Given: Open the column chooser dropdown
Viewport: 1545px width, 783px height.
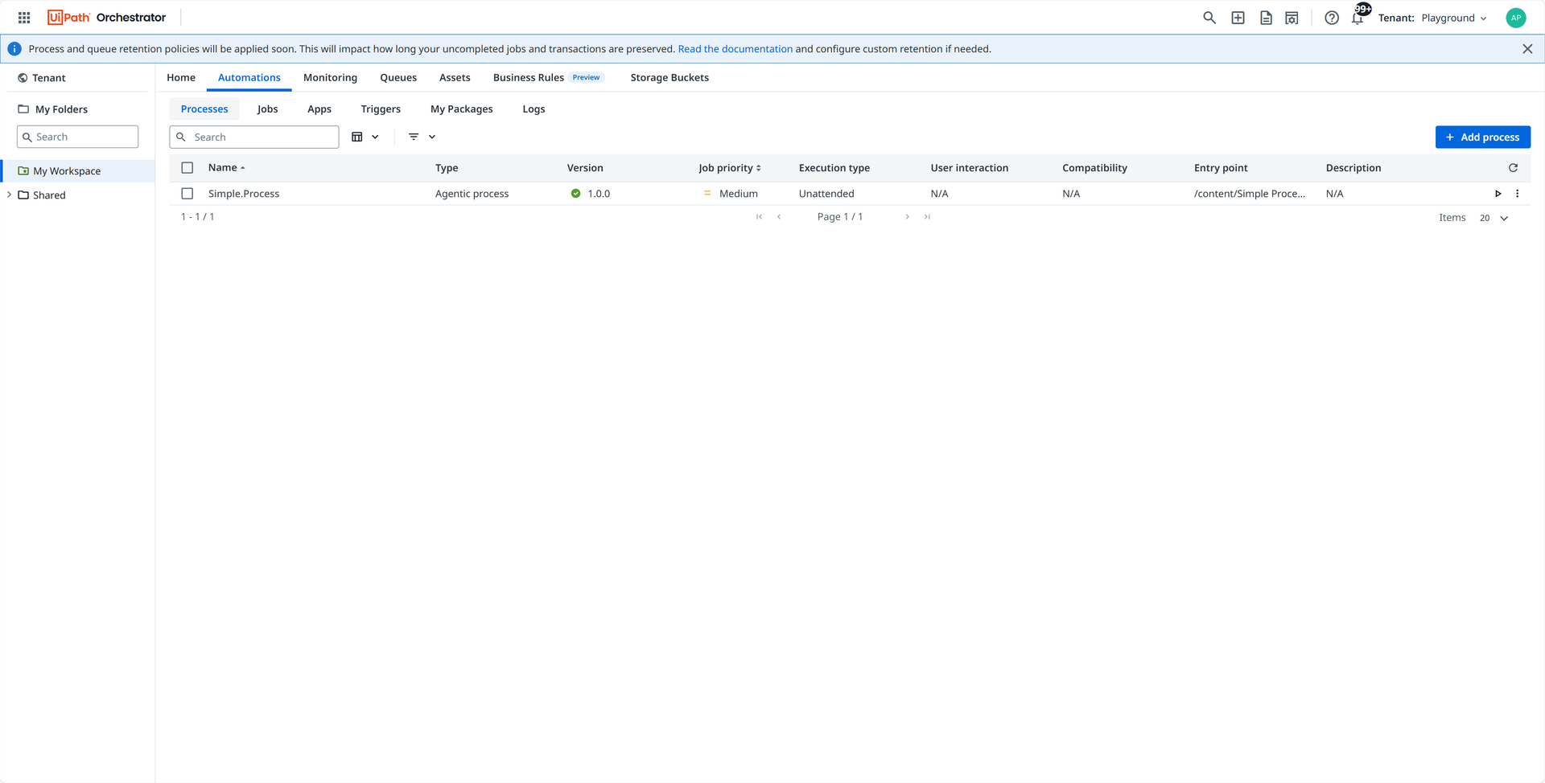Looking at the screenshot, I should 365,137.
